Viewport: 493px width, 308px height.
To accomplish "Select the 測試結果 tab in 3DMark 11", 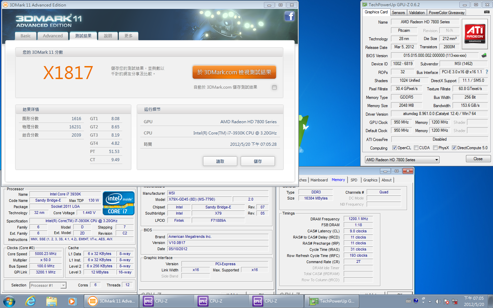I will (x=83, y=36).
